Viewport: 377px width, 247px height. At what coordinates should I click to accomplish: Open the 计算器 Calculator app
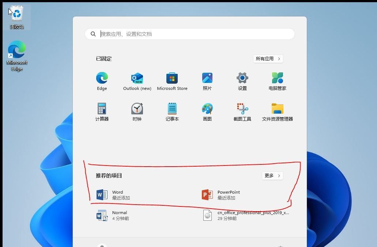coord(102,112)
